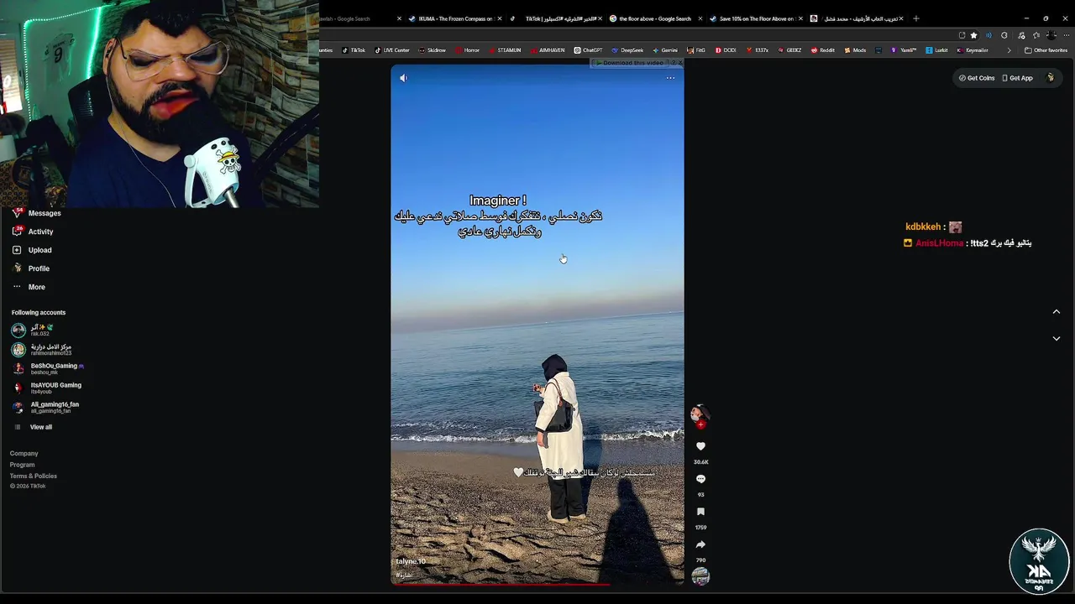The width and height of the screenshot is (1075, 604).
Task: Open followed account ItsAYOUB Gaming
Action: click(46, 388)
